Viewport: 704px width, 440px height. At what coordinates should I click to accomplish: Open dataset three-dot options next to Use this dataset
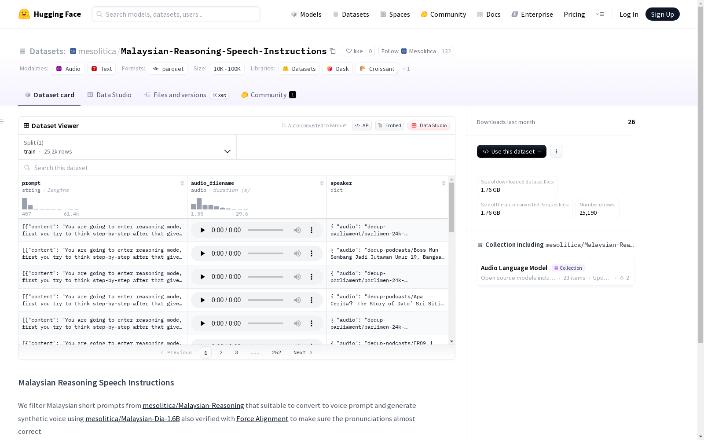pos(557,151)
